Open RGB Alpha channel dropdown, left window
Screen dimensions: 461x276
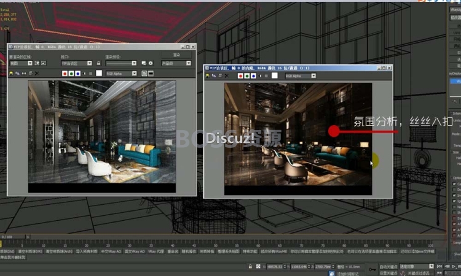point(121,74)
